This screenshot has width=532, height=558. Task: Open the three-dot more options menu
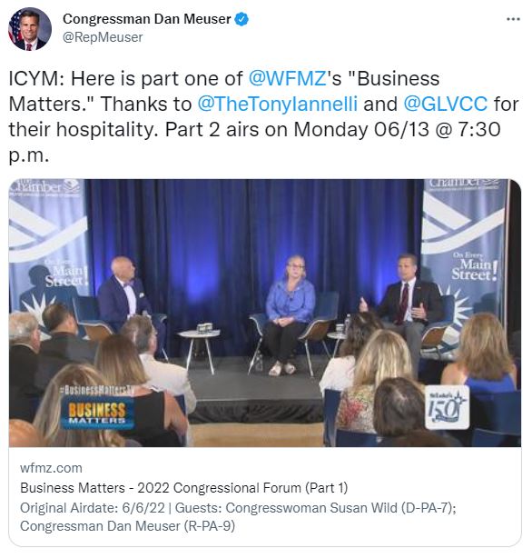[513, 19]
